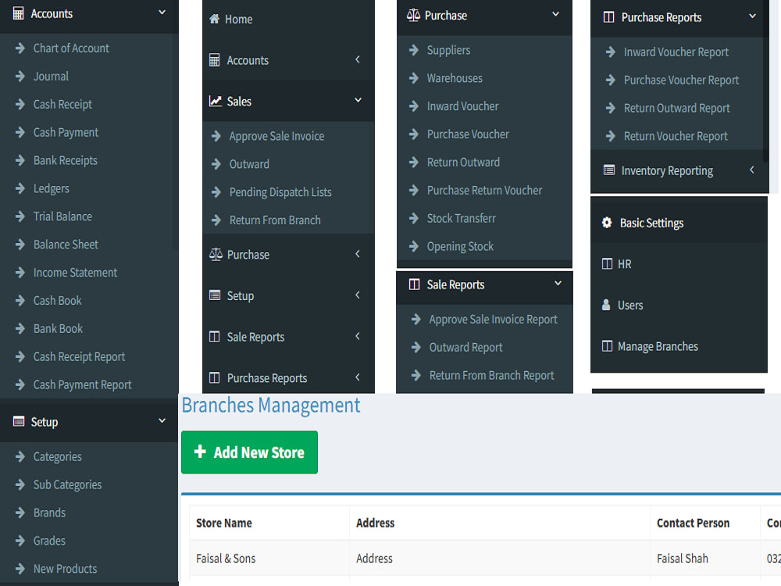Collapse the expanded Purchase Reports chevron
781x586 pixels.
[x=752, y=16]
